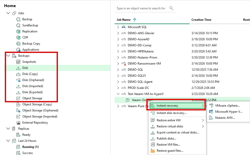
Task: Collapse the Test-Veeam-VM-to-hyperV job
Action: [x=118, y=94]
